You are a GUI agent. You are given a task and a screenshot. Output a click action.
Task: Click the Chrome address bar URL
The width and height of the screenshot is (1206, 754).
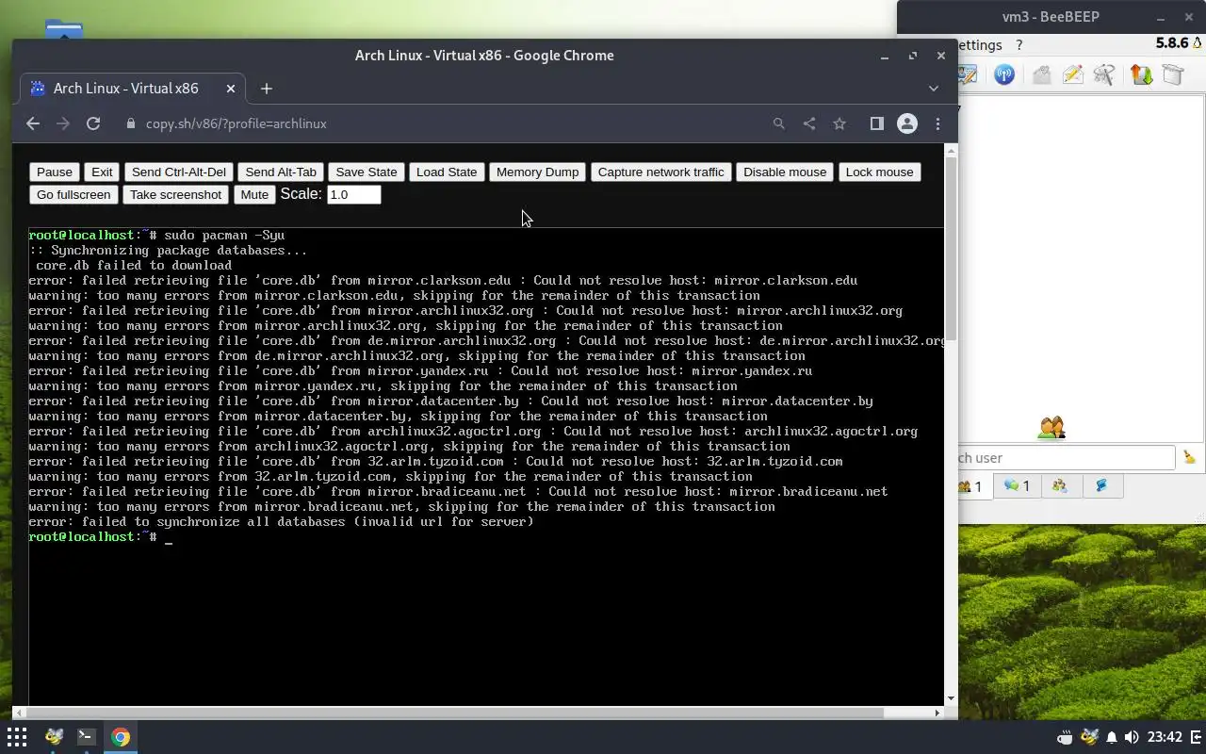[x=236, y=123]
